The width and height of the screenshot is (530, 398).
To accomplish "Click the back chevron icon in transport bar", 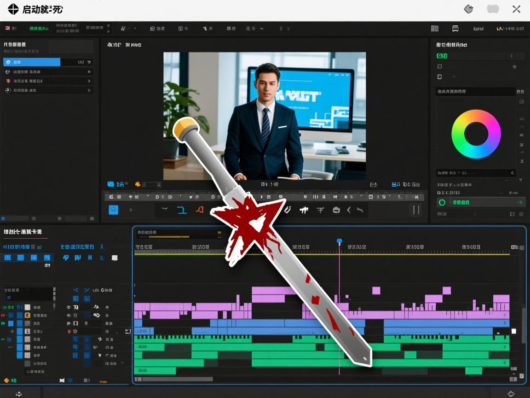I will coord(349,210).
